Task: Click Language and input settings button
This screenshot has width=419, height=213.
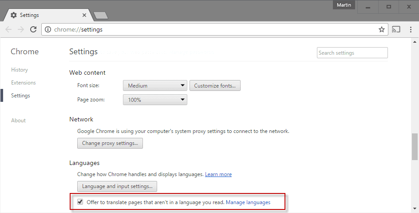Action: pos(117,186)
